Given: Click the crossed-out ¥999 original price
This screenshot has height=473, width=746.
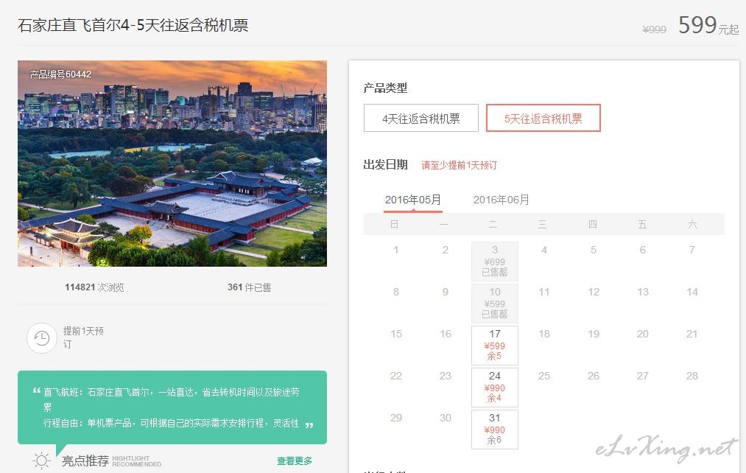Looking at the screenshot, I should 654,29.
